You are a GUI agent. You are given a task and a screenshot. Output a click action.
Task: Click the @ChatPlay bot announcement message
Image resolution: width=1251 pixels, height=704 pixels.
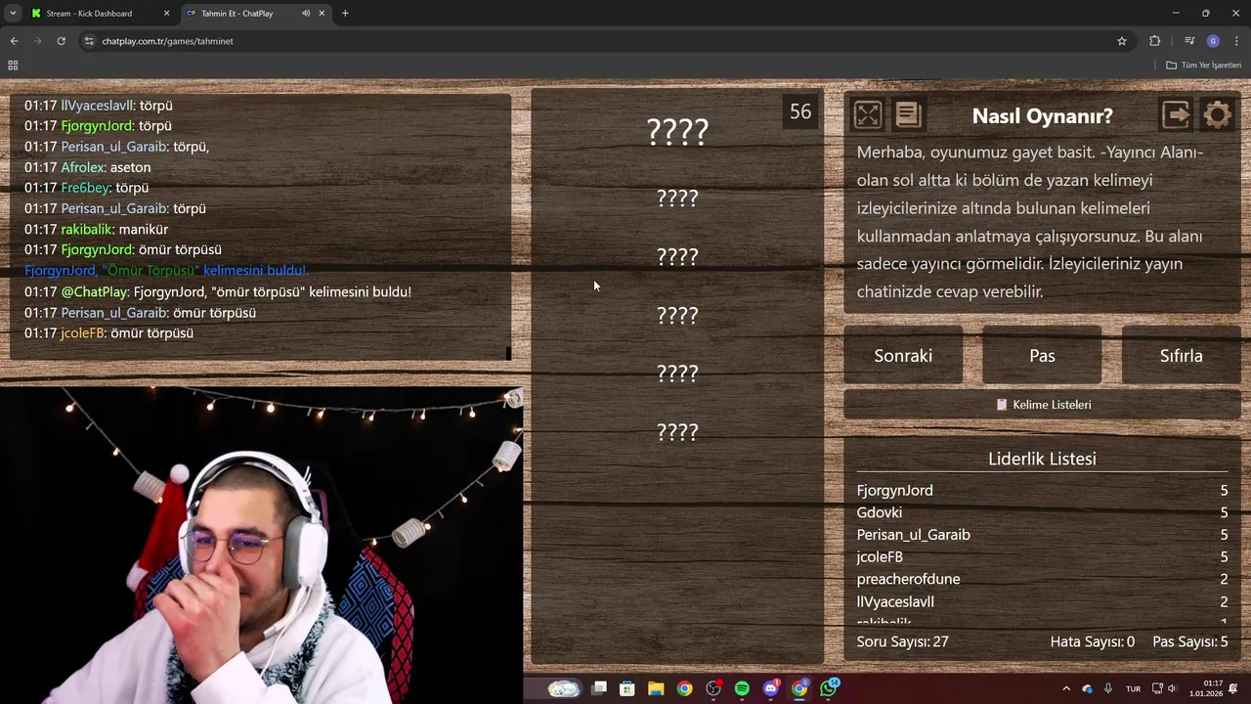point(218,291)
